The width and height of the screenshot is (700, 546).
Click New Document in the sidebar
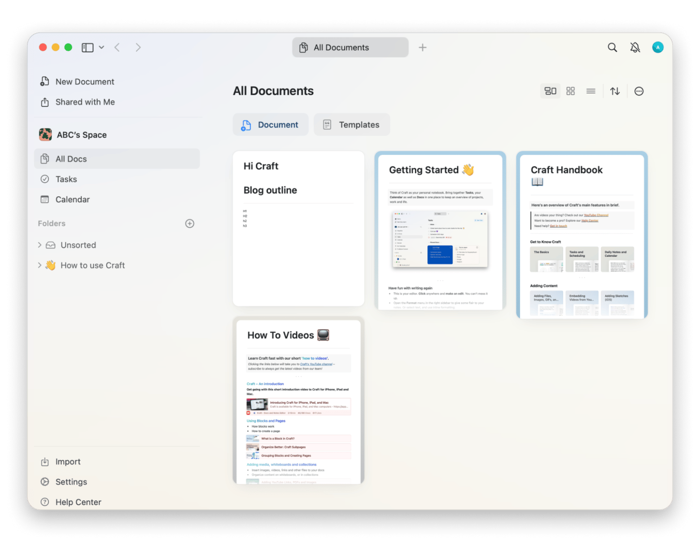84,82
